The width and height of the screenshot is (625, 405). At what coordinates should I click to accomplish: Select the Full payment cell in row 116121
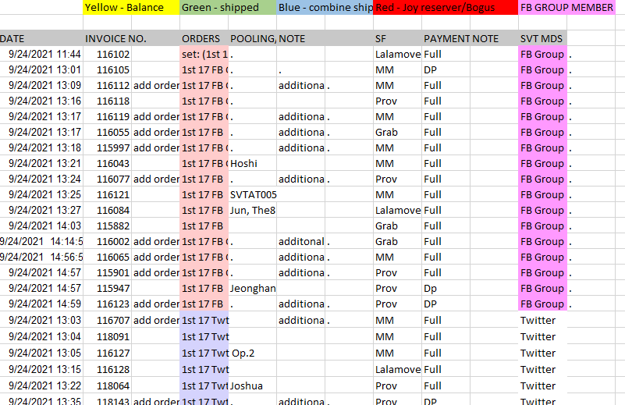(x=446, y=194)
